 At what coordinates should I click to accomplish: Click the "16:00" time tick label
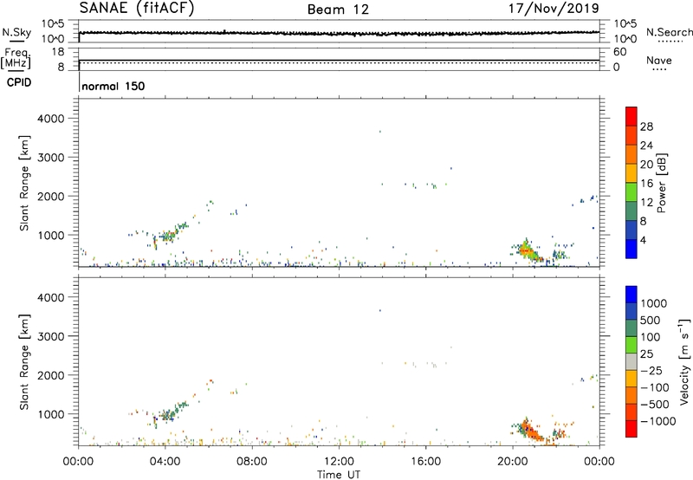(x=425, y=462)
